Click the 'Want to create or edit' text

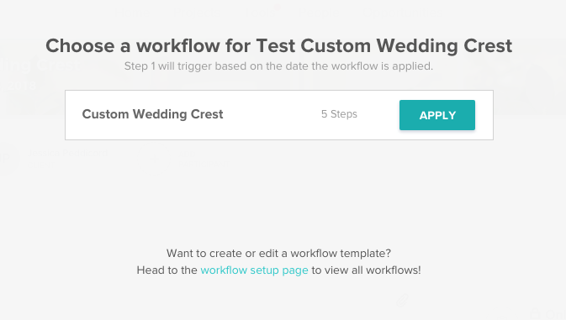(x=278, y=254)
